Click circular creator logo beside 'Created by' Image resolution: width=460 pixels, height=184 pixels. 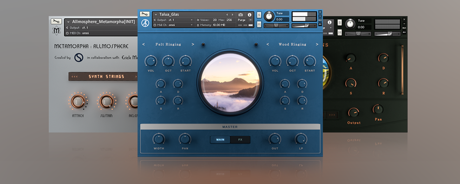[79, 58]
